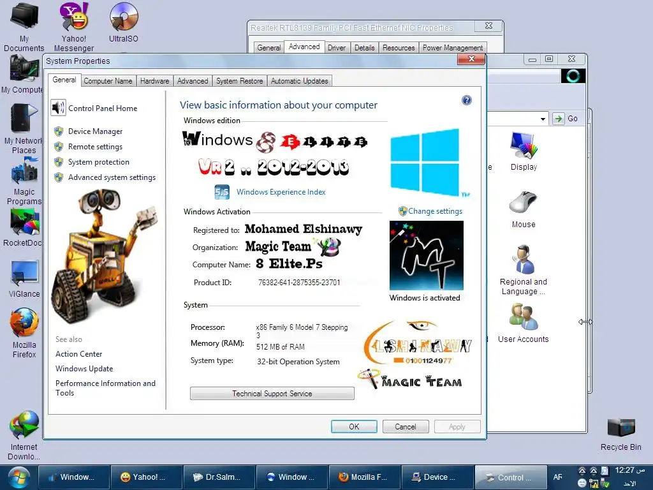
Task: Open the Details tab in Realtek NIC Properties
Action: (x=364, y=47)
